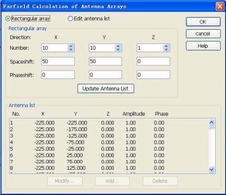This screenshot has height=195, width=226.
Task: Click the OK button
Action: coord(203,22)
